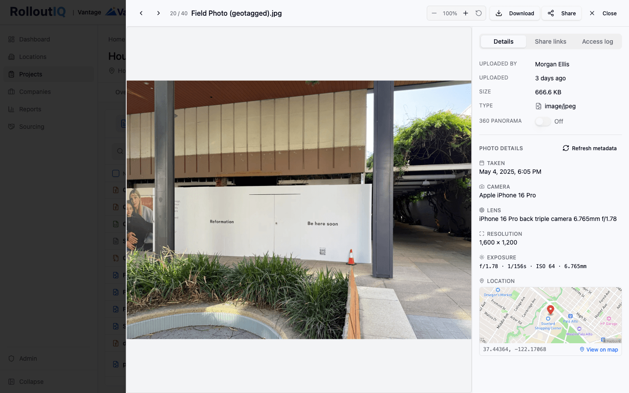Open Sourcing in the sidebar
Image resolution: width=629 pixels, height=393 pixels.
[x=48, y=127]
